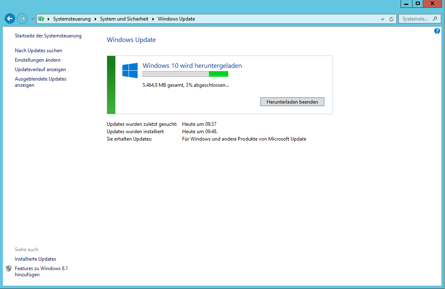Image resolution: width=445 pixels, height=289 pixels.
Task: Close the Windows Update window
Action: pyautogui.click(x=433, y=4)
